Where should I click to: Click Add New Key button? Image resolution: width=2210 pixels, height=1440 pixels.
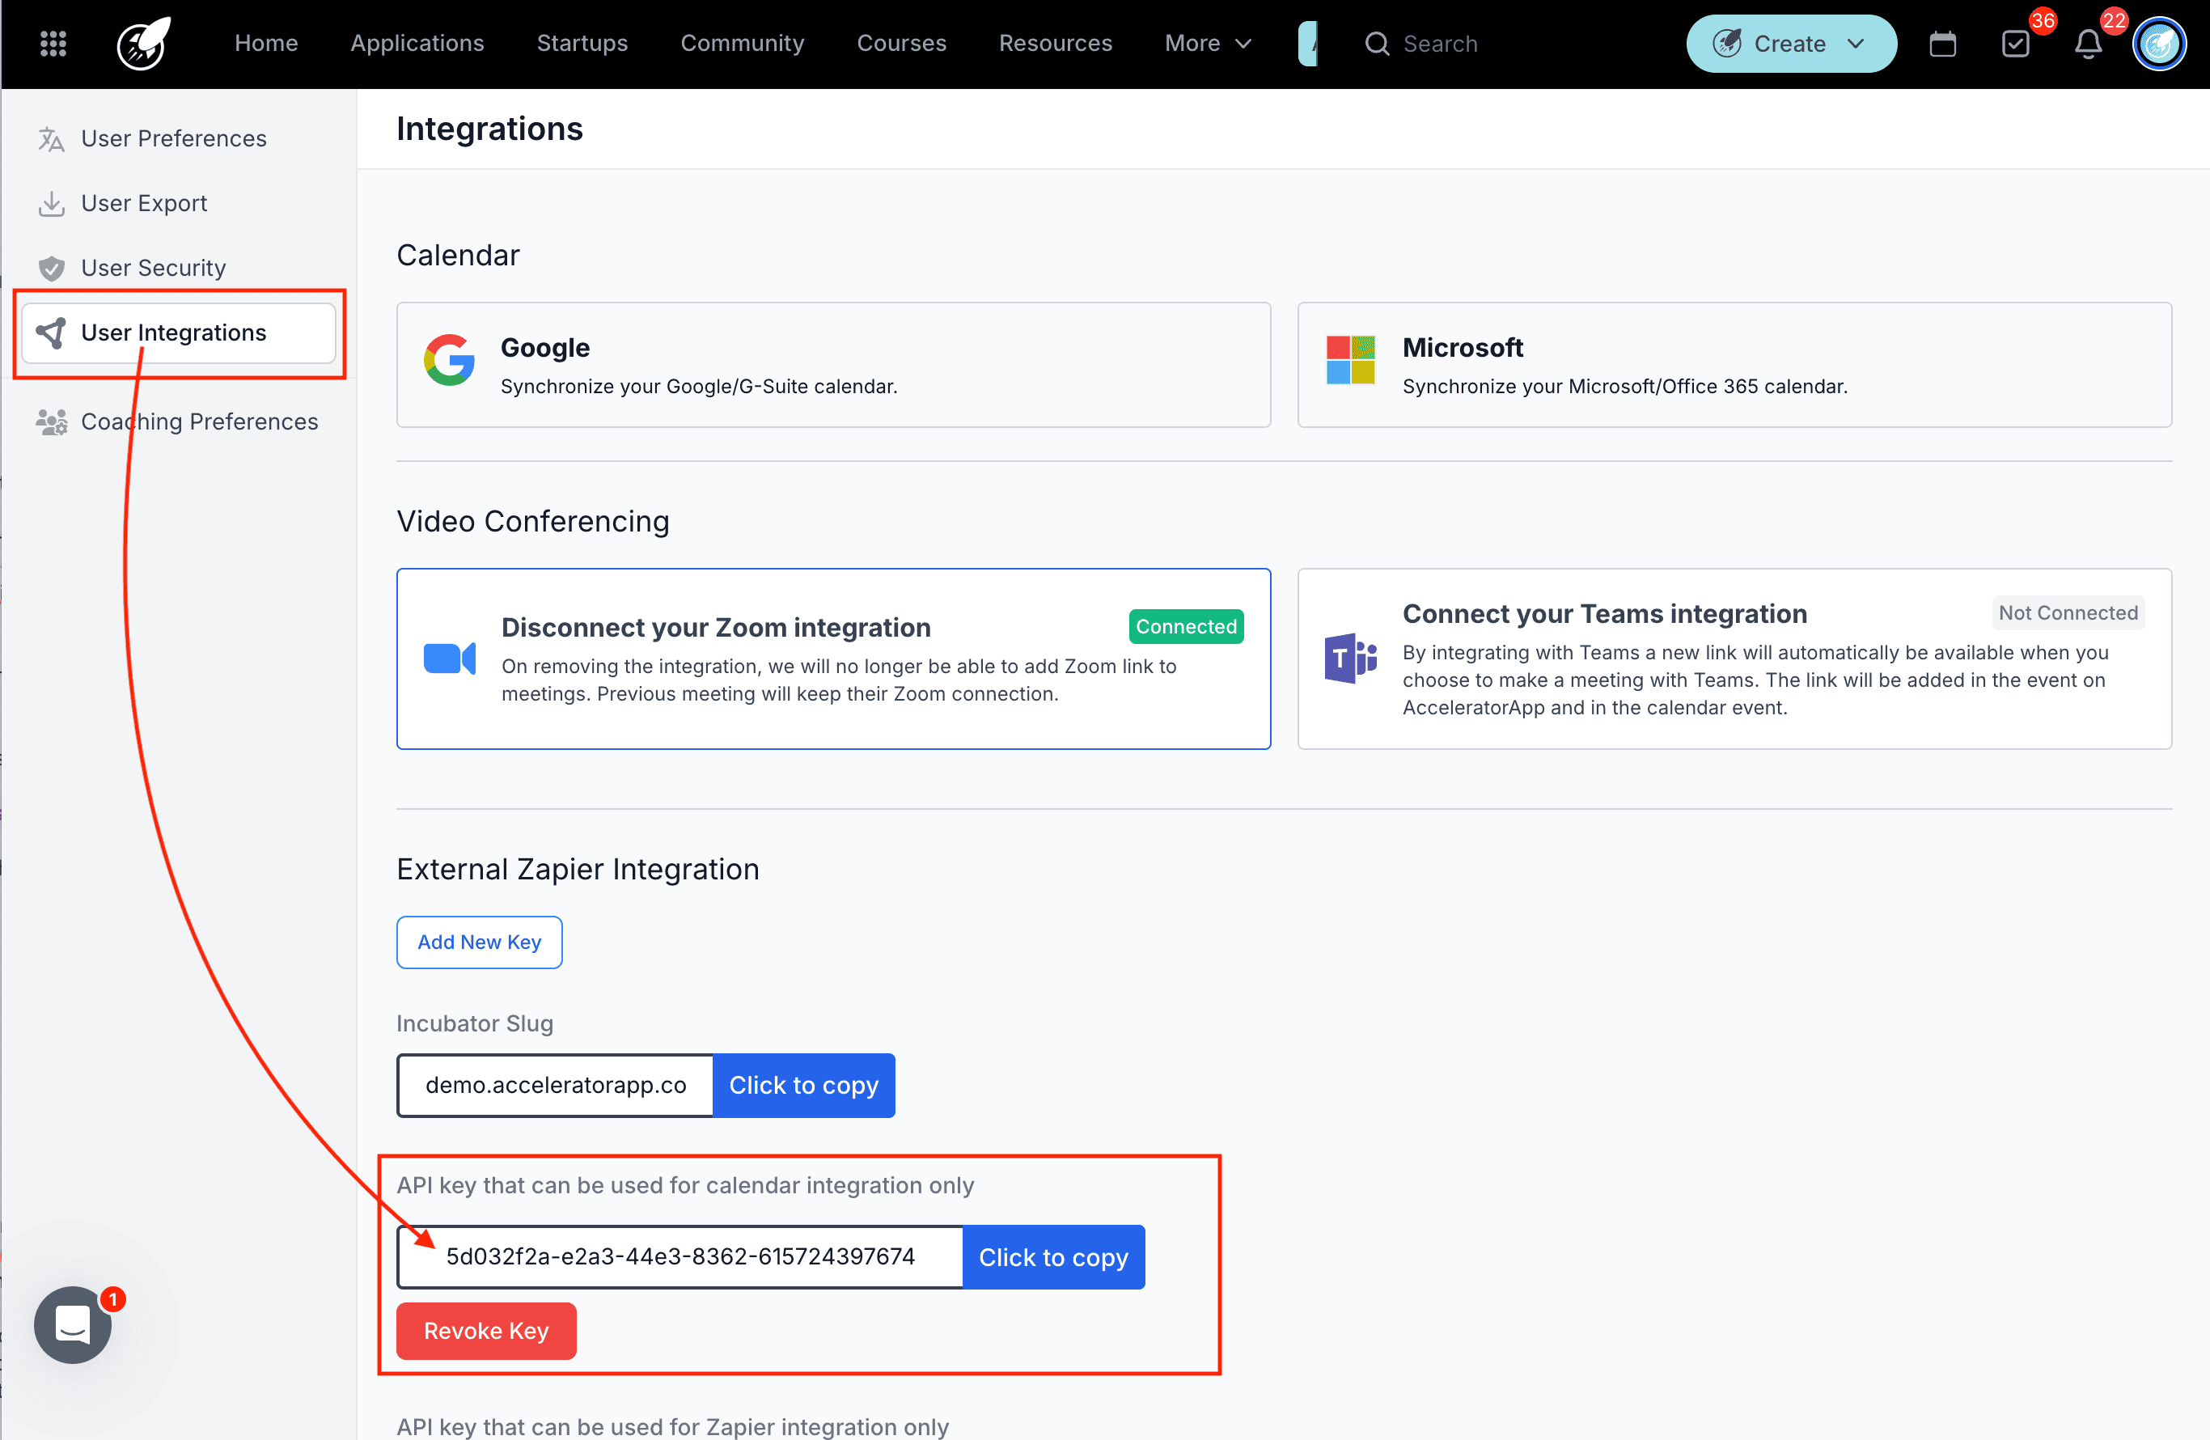479,942
